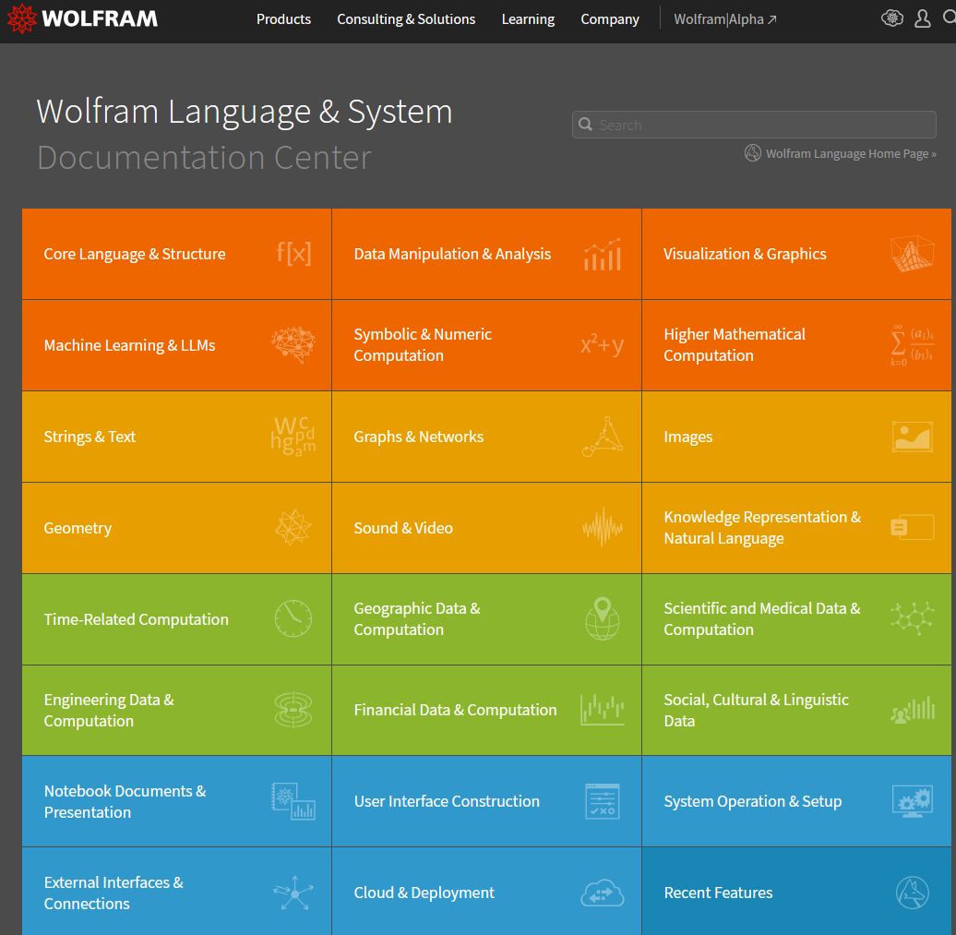Click the waveform icon for Sound & Video

pos(603,528)
